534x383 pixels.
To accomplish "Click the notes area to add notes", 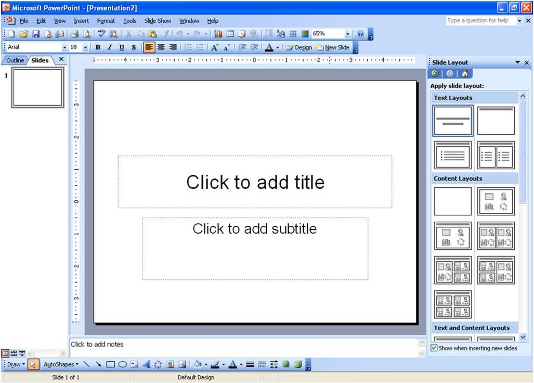I will (243, 347).
